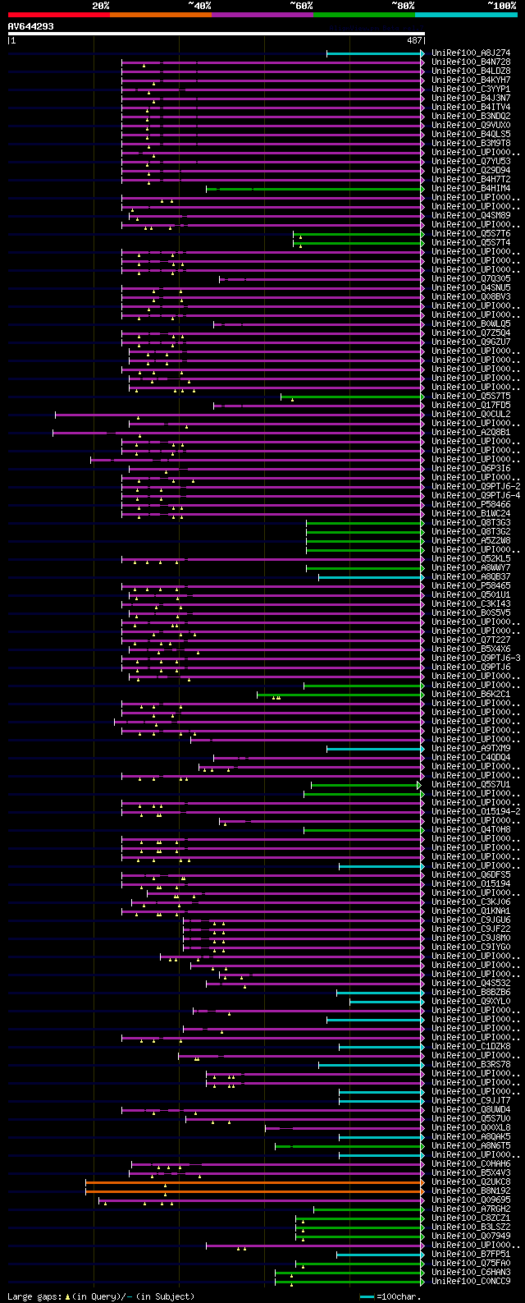525x1303 pixels.
Task: Click on UniRef100_Q7T227
Action: coord(471,640)
